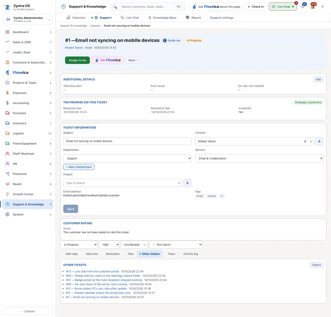Click Edit in Additional Details
The width and height of the screenshot is (331, 317).
[318, 80]
